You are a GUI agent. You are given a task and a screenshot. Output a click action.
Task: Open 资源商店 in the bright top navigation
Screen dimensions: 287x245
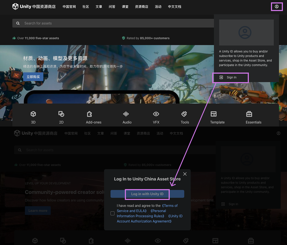pyautogui.click(x=142, y=7)
